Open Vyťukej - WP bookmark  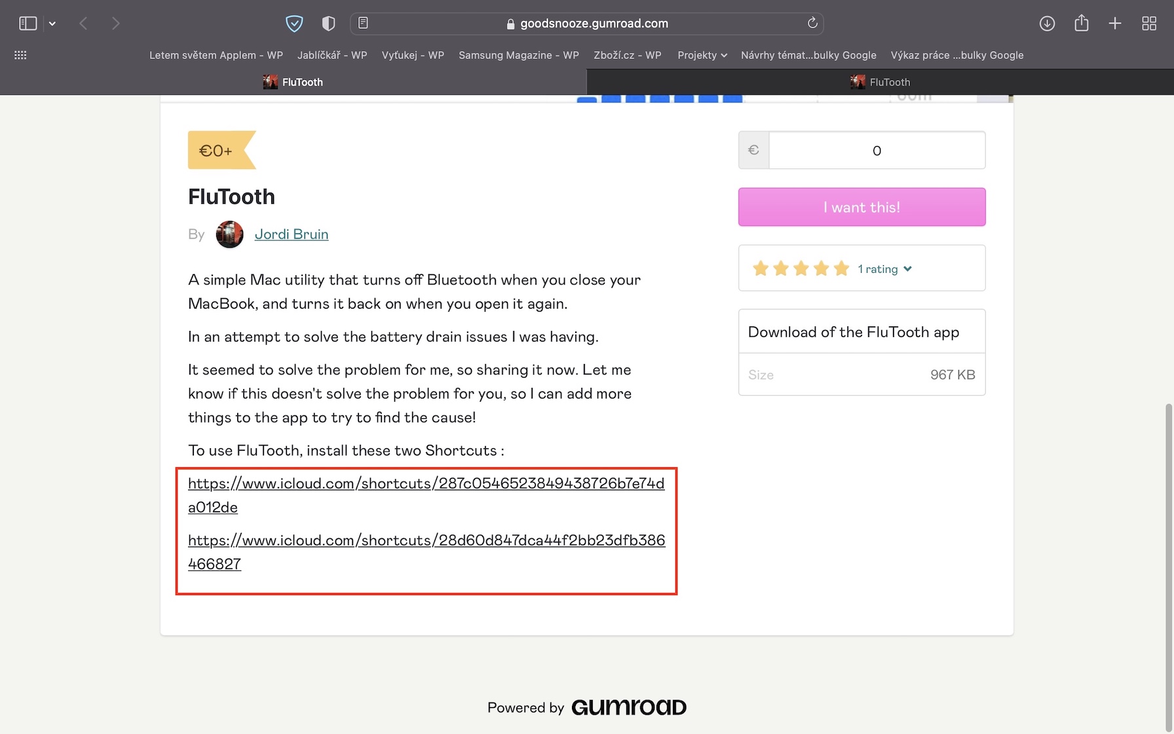tap(413, 55)
